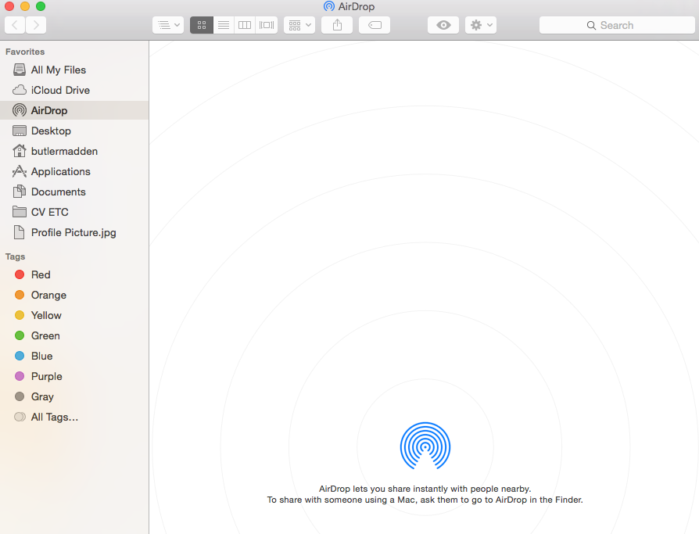Click the large blue AirDrop icon
Screen dimensions: 699x534
(x=425, y=446)
